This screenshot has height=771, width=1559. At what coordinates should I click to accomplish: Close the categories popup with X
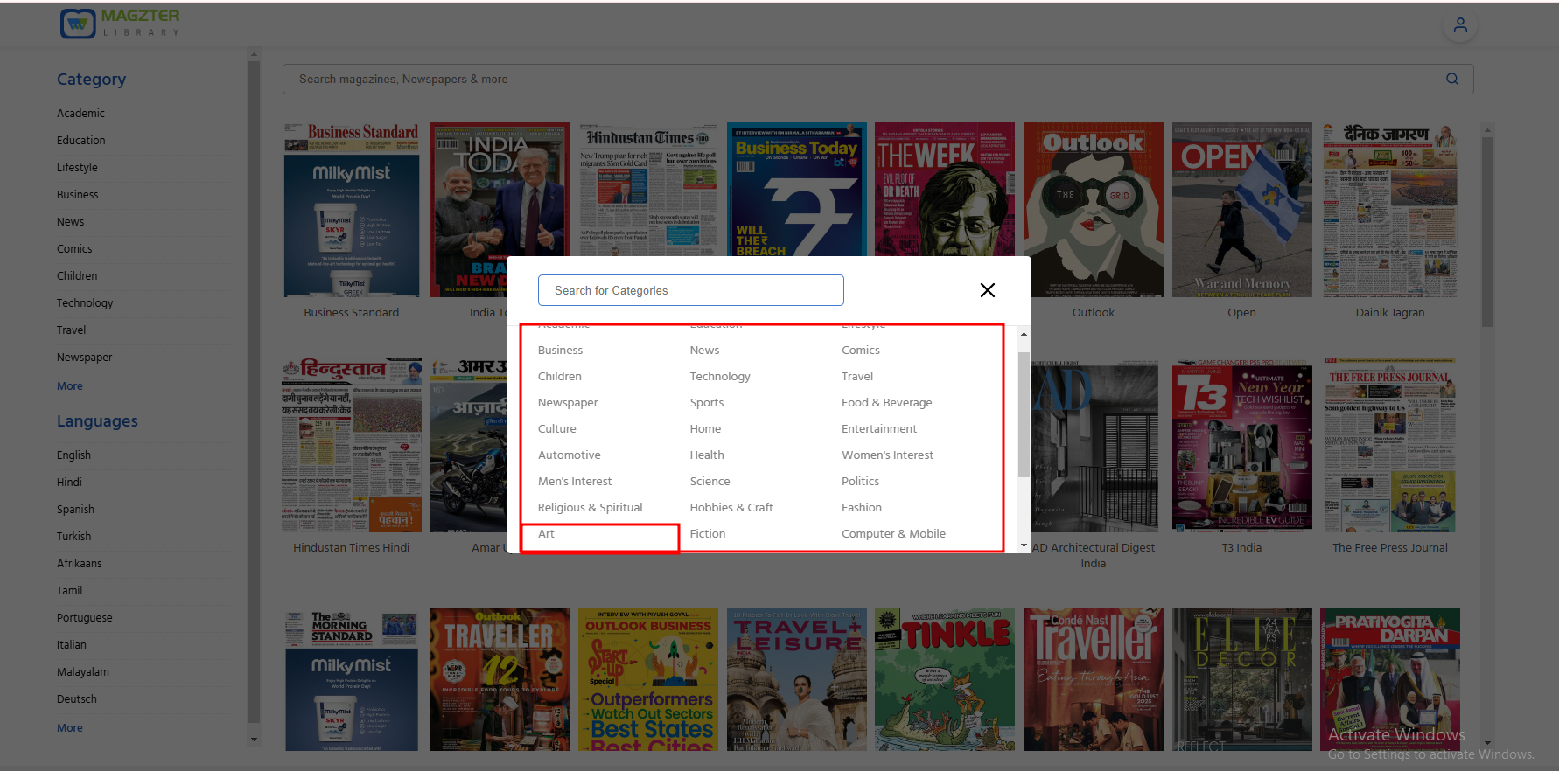pyautogui.click(x=987, y=290)
